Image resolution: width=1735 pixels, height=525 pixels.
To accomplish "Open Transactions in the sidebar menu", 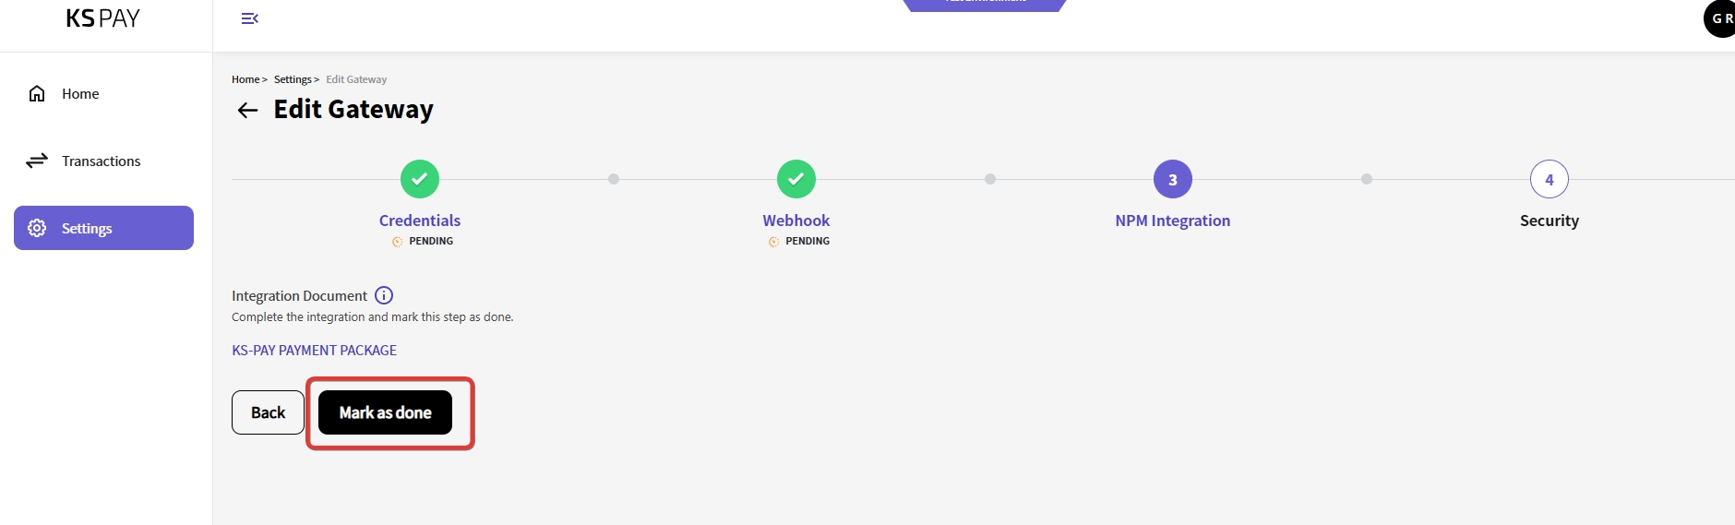I will [101, 161].
